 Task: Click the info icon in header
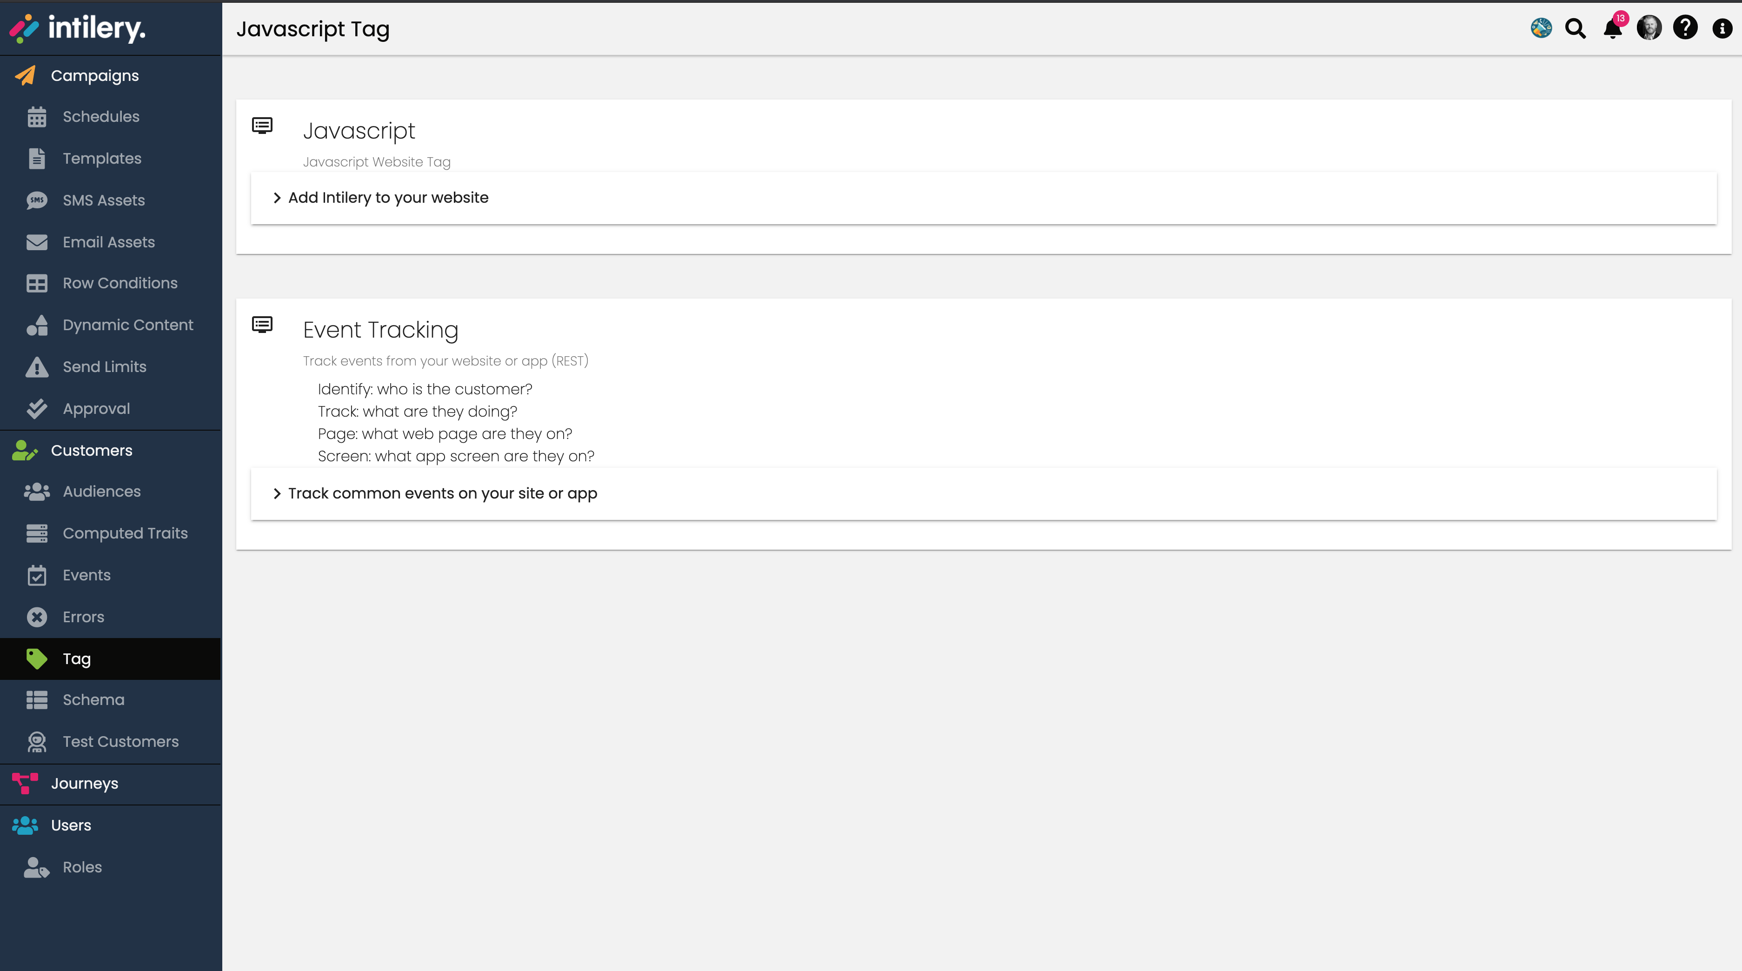point(1722,28)
